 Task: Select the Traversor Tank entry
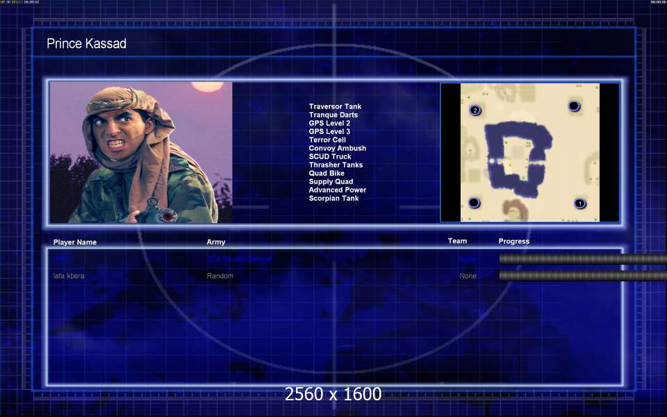tap(335, 106)
